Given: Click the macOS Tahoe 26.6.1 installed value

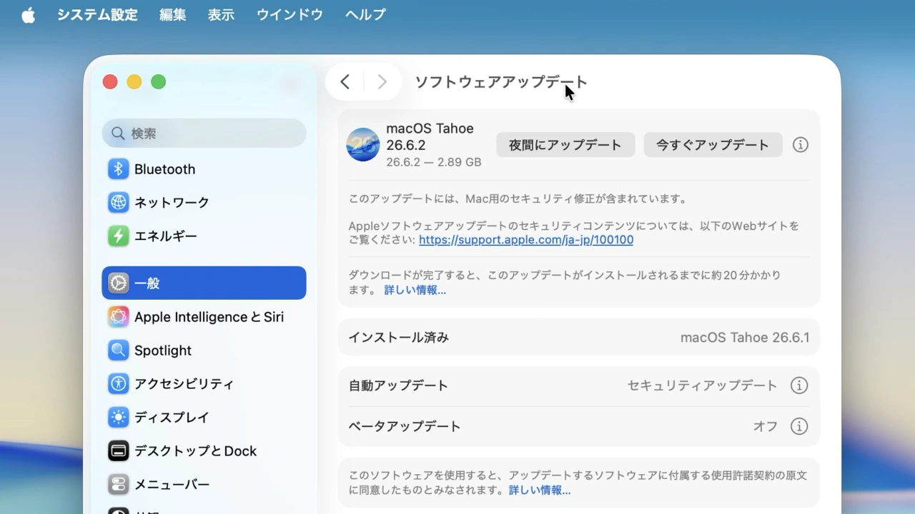Looking at the screenshot, I should click(x=745, y=338).
